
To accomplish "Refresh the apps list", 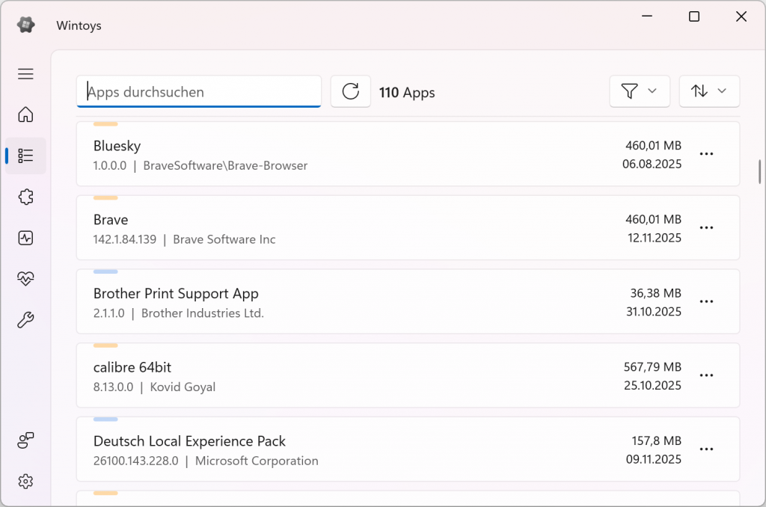I will 350,91.
